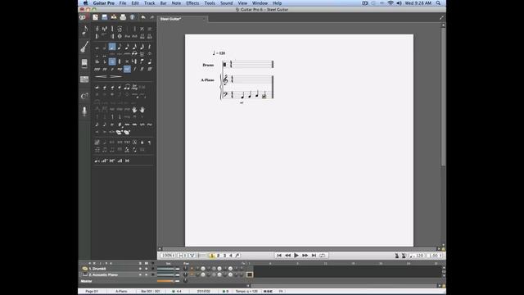Screen dimensions: 524x295
Task: Switch to voice 2
Action: (219, 256)
